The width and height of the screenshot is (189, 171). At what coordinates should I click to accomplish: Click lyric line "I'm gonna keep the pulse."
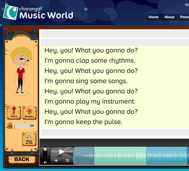tap(83, 122)
